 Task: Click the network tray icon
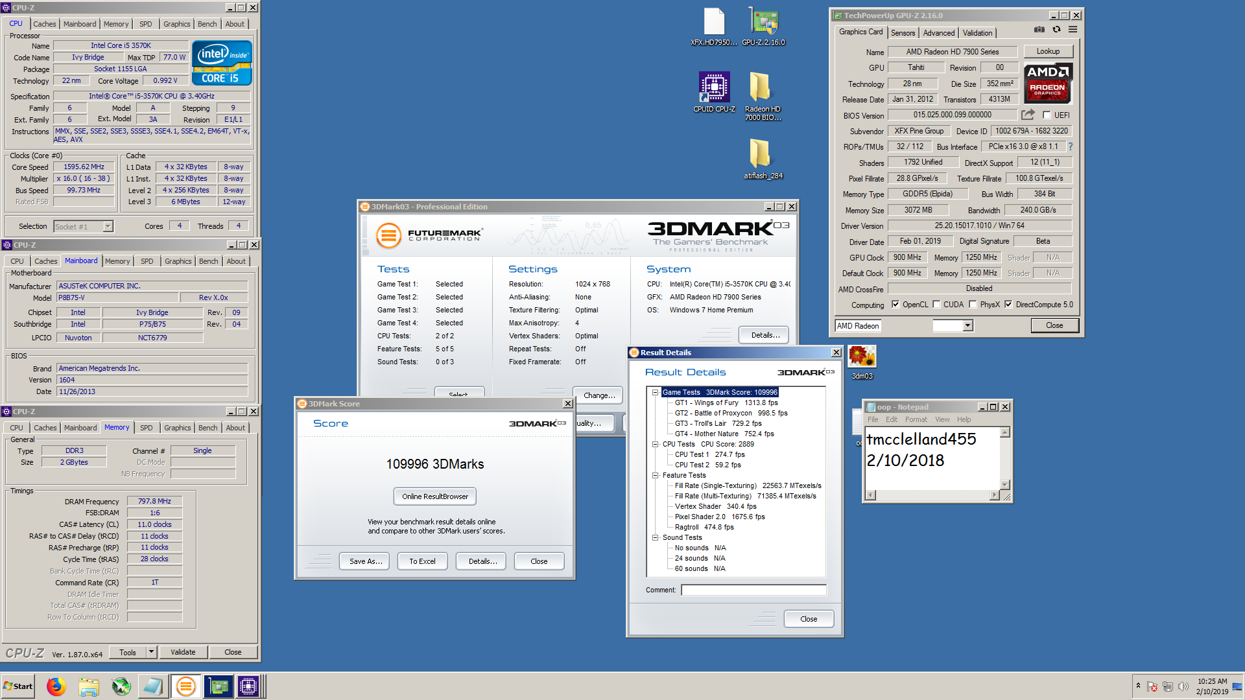(1168, 686)
